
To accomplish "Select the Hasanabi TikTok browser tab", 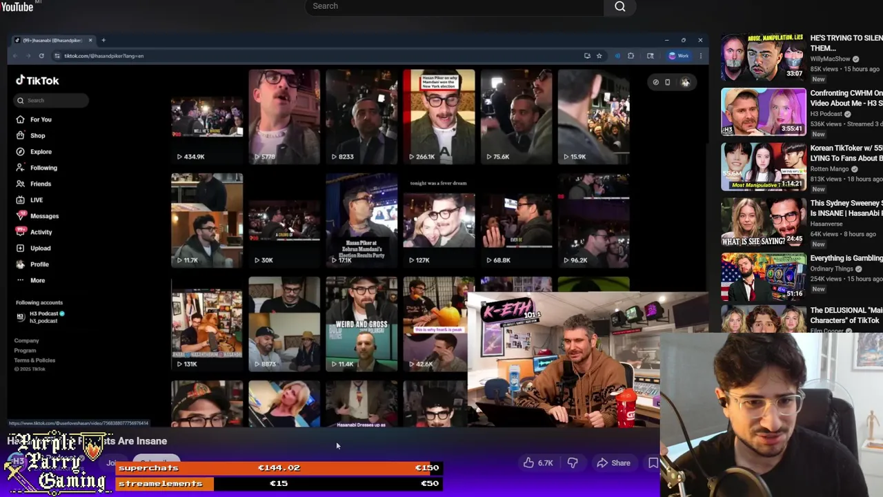I will tap(52, 40).
